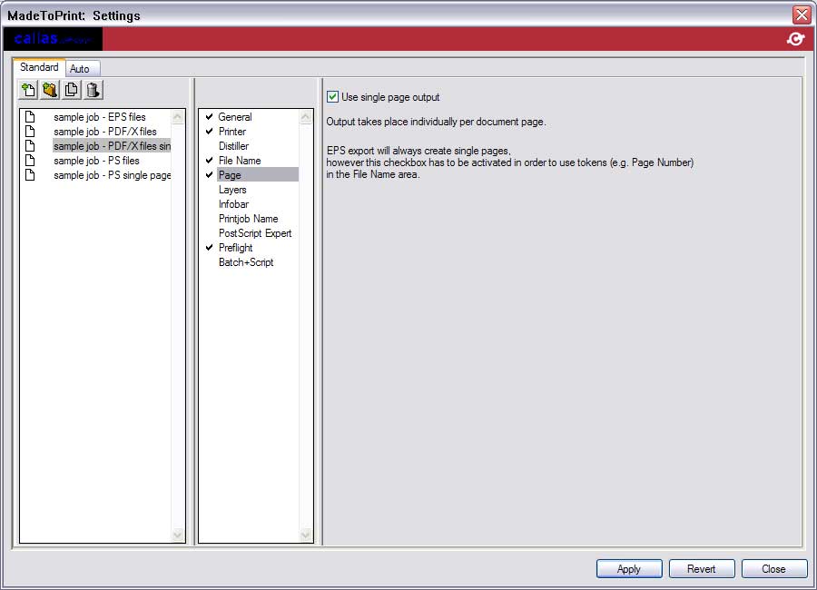Screen dimensions: 817x590
Task: Select the highlighted 'sample job - PDF/X files sin' job
Action: (x=112, y=146)
